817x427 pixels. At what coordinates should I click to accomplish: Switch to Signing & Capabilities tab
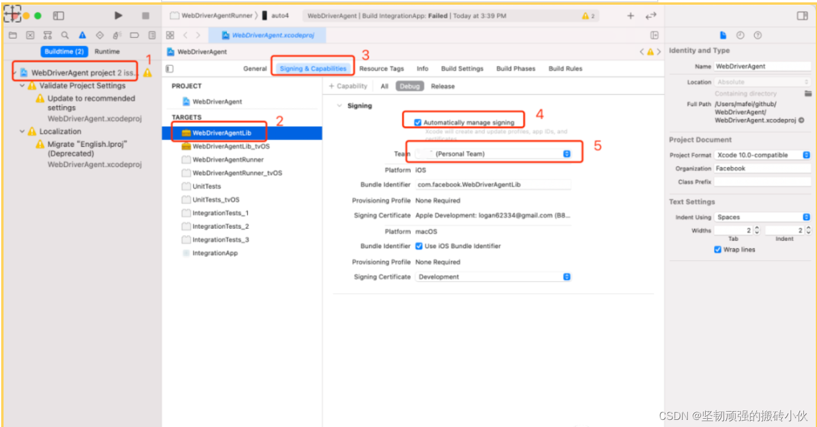[313, 69]
